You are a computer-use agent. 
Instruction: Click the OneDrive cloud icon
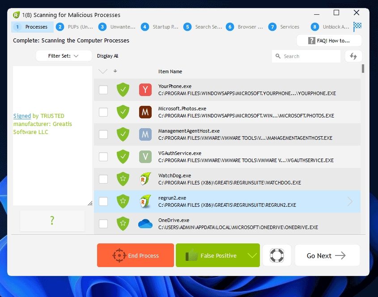coord(145,224)
